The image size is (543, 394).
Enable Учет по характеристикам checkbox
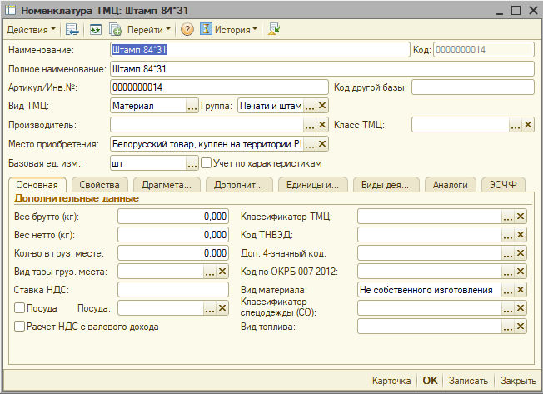click(x=206, y=163)
